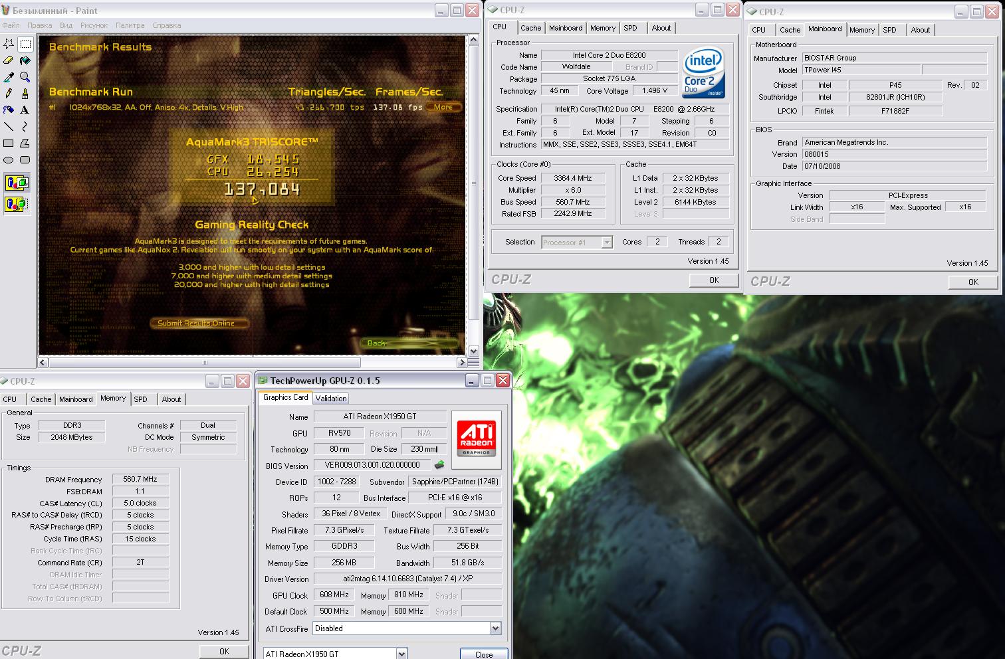This screenshot has height=659, width=1005.
Task: Open the Палитра menu in Paint
Action: [x=130, y=25]
